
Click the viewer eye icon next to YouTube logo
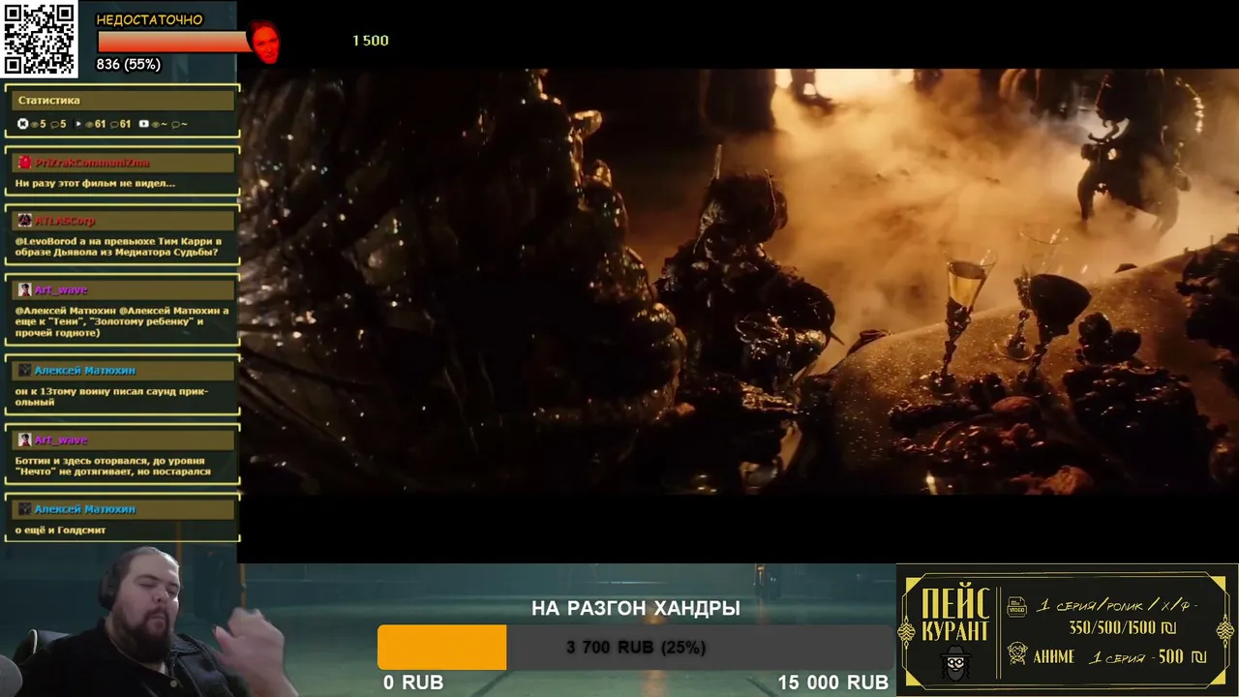(x=155, y=124)
